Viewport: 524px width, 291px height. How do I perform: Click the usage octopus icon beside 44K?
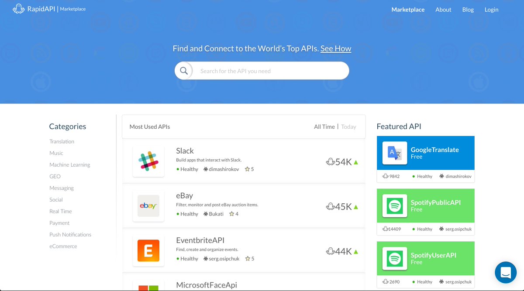pos(330,251)
